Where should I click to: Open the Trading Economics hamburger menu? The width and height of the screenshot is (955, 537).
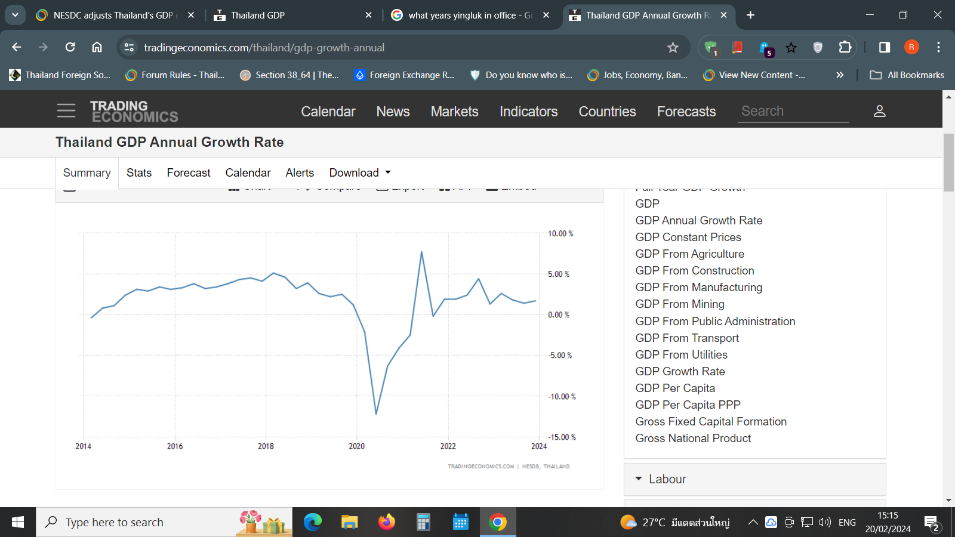click(66, 111)
